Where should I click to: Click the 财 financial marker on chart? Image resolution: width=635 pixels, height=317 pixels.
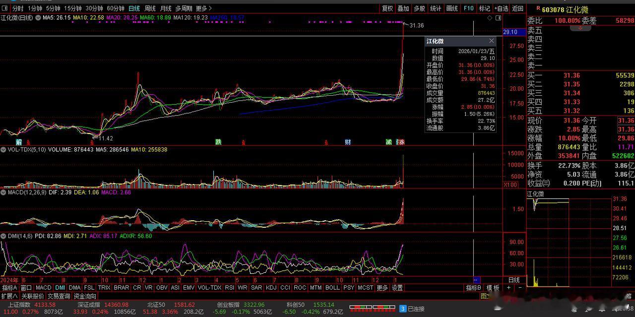348,142
